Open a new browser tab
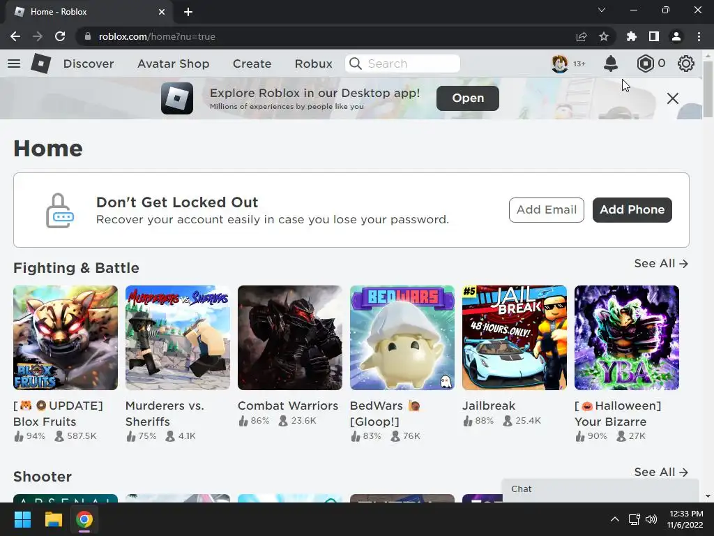Screen dimensions: 714x536 (188, 12)
